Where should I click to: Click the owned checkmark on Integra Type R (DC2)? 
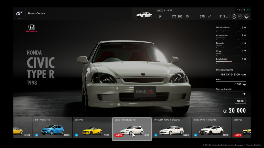(156, 135)
